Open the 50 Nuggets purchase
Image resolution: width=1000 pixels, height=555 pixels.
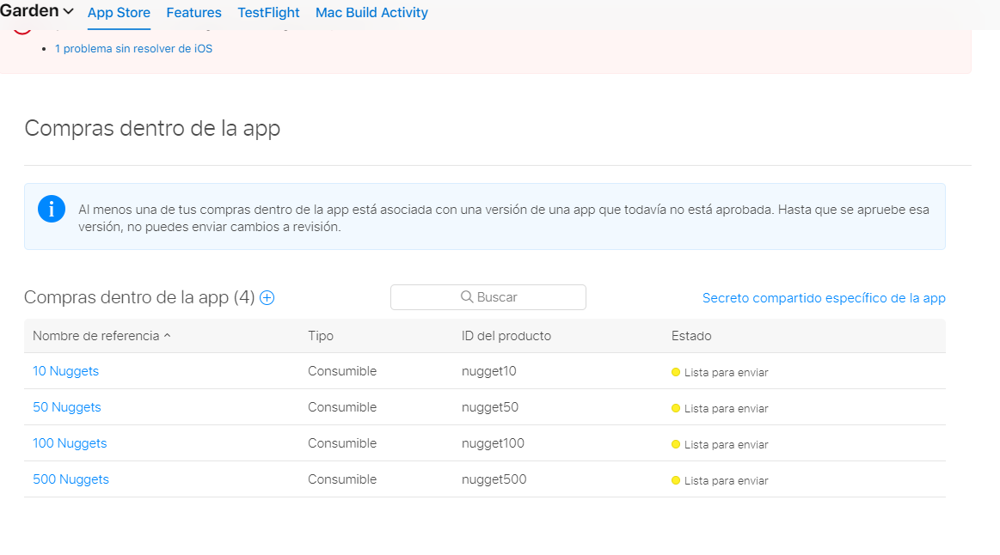[x=66, y=407]
